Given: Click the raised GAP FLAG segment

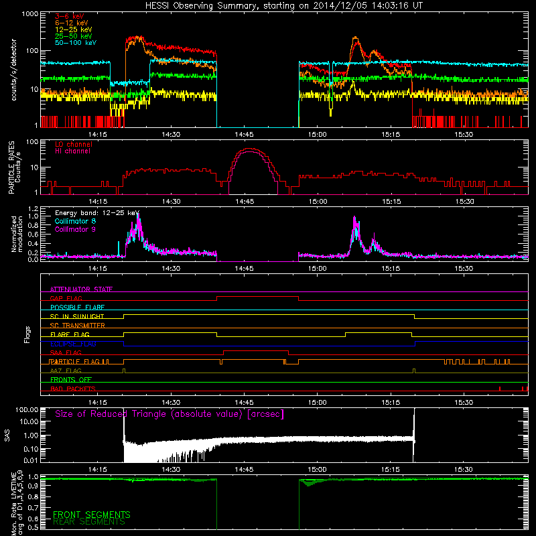Looking at the screenshot, I should click(257, 297).
